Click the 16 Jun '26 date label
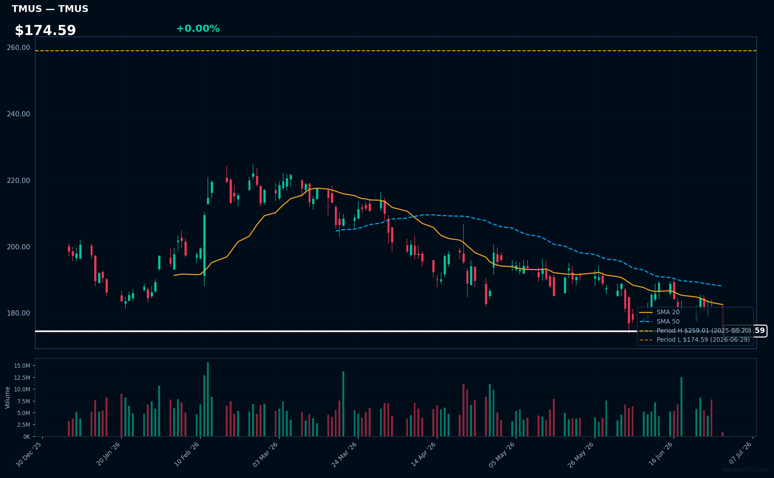This screenshot has height=478, width=774. click(x=661, y=454)
